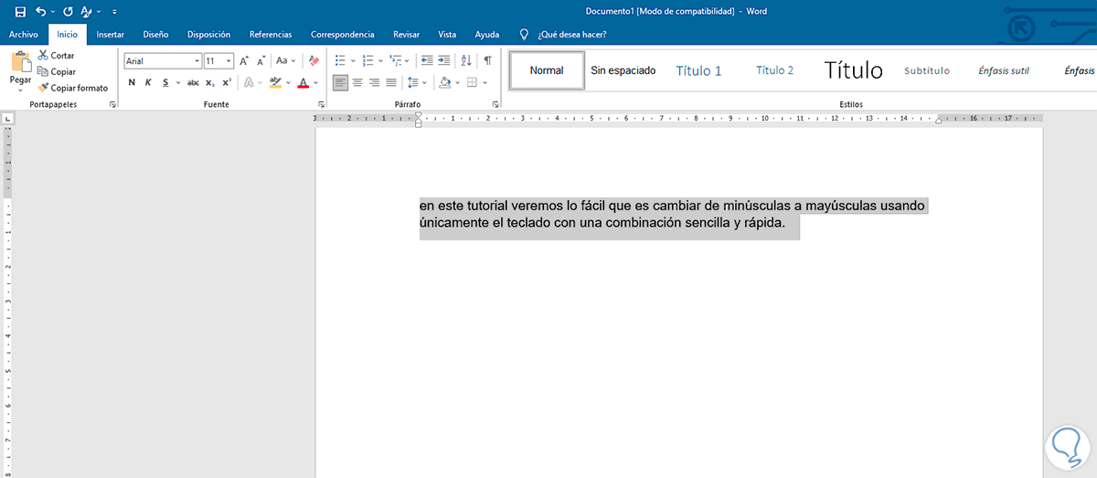Click the Cortar button
The height and width of the screenshot is (478, 1097).
[56, 56]
